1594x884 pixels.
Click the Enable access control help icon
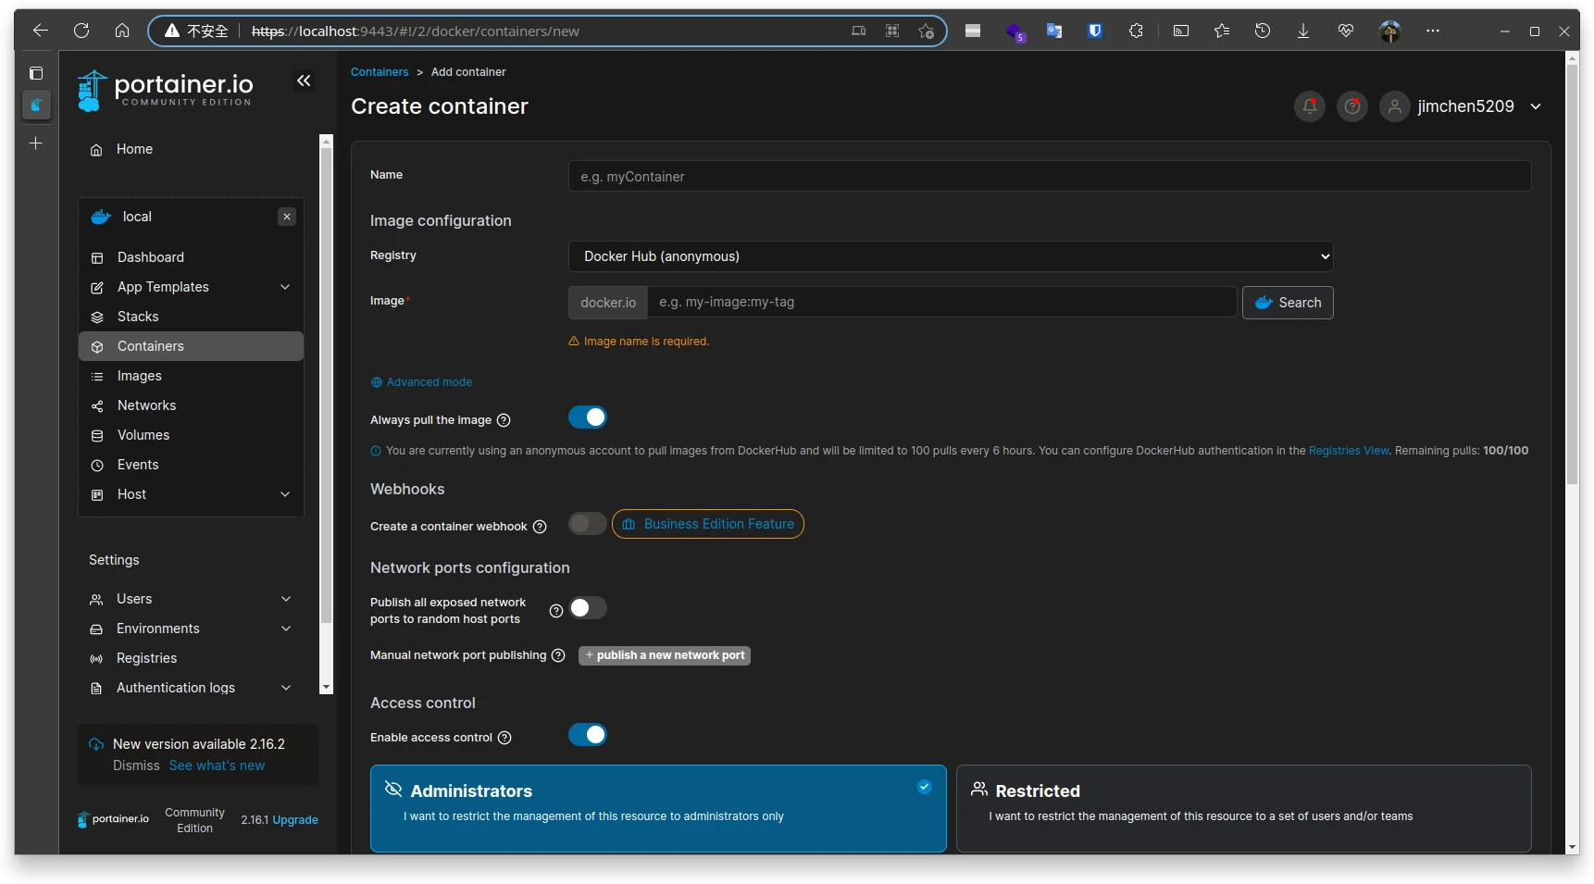click(x=504, y=738)
